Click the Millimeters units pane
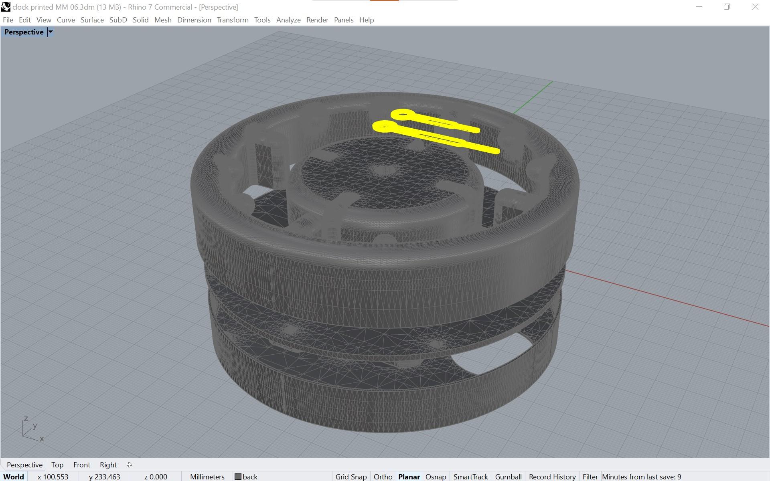This screenshot has height=481, width=770. (x=207, y=477)
